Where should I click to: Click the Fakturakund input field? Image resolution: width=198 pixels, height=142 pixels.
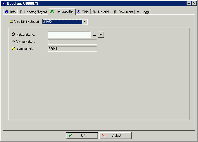coord(69,34)
